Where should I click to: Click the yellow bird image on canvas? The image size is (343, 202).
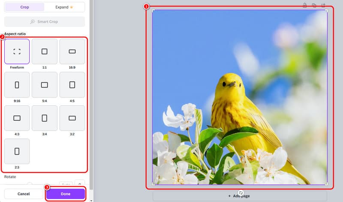(x=240, y=97)
